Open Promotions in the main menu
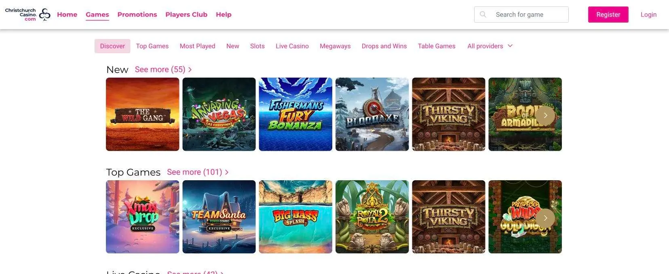Viewport: 669px width, 274px height. [137, 15]
